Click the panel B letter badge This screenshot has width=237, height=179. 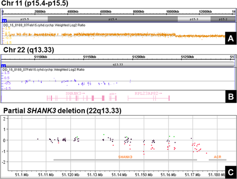[x=231, y=96]
